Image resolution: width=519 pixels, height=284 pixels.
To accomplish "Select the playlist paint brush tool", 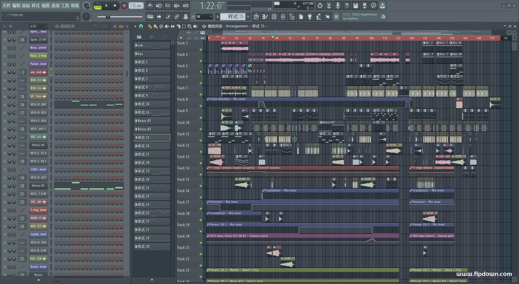I will [x=155, y=26].
